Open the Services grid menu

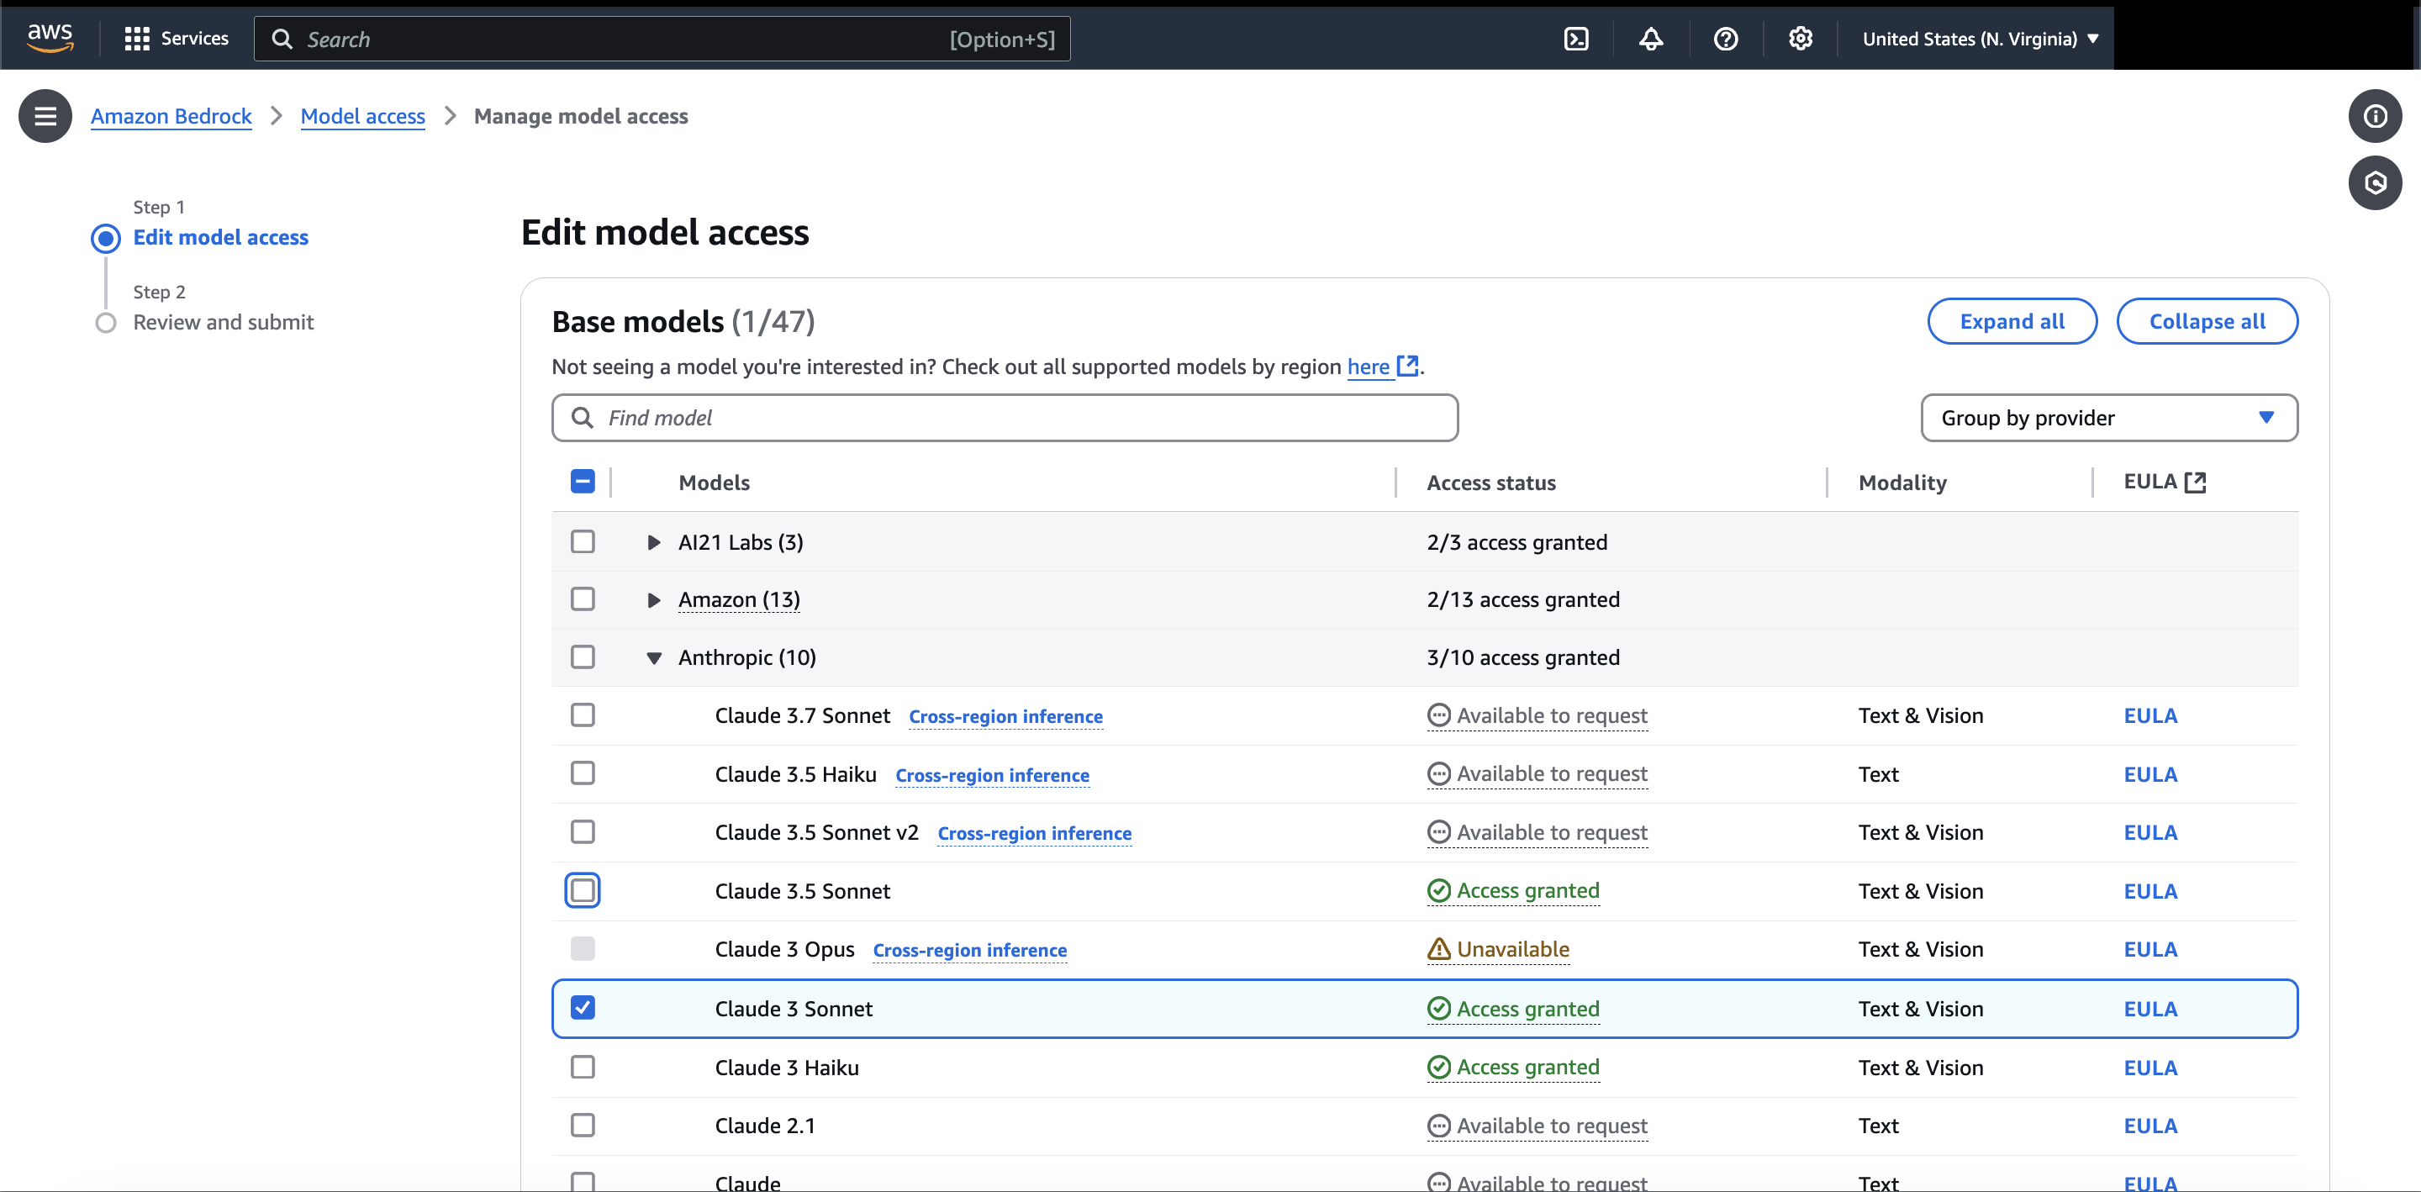(177, 39)
